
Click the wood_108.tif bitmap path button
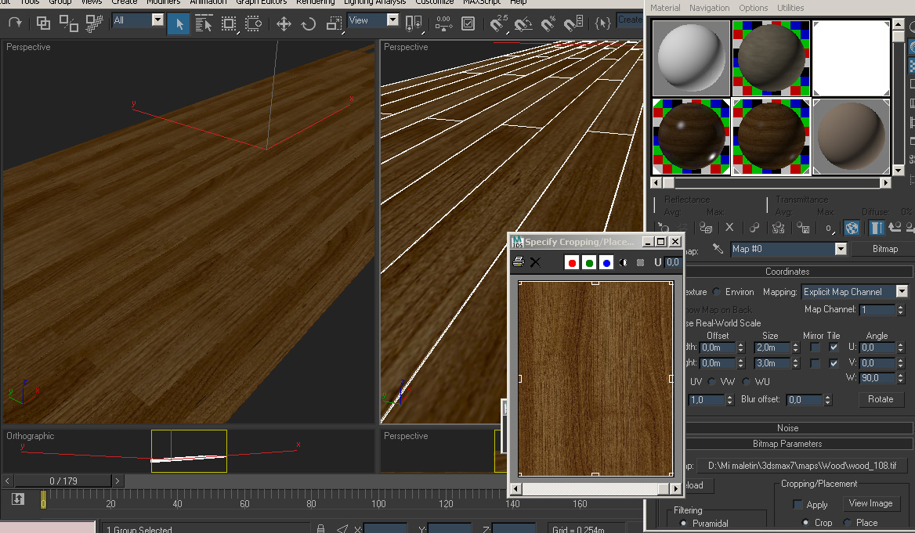801,466
